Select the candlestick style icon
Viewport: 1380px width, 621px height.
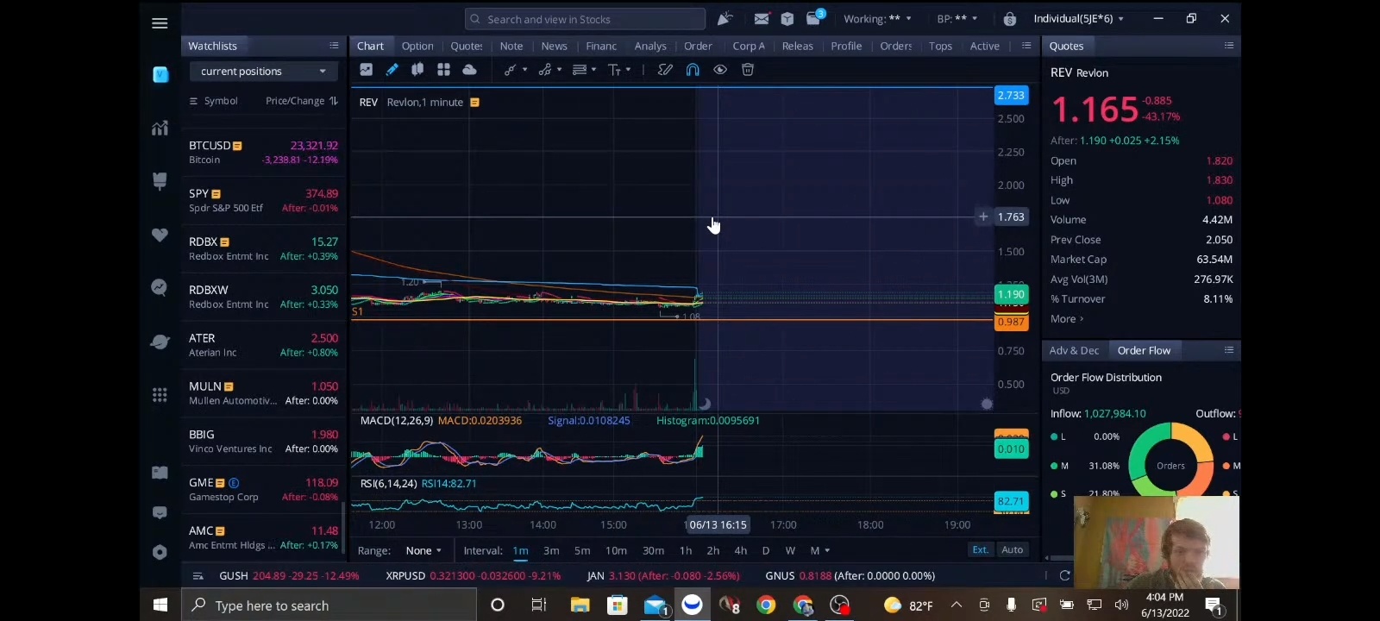(x=417, y=70)
